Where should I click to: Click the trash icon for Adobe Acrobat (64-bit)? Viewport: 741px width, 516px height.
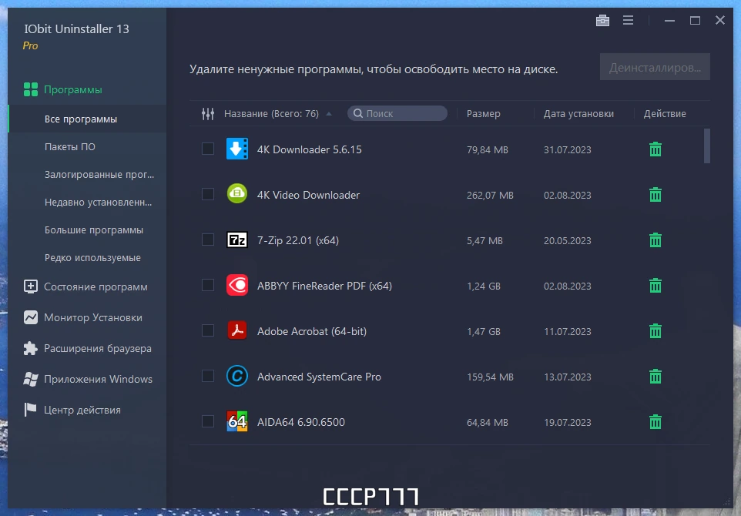click(655, 330)
